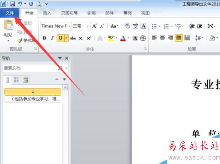Toggle Align Left paragraph alignment
This screenshot has width=220, height=164.
(x=154, y=38)
